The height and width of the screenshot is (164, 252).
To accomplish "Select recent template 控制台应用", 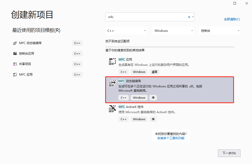I will [x=26, y=54].
